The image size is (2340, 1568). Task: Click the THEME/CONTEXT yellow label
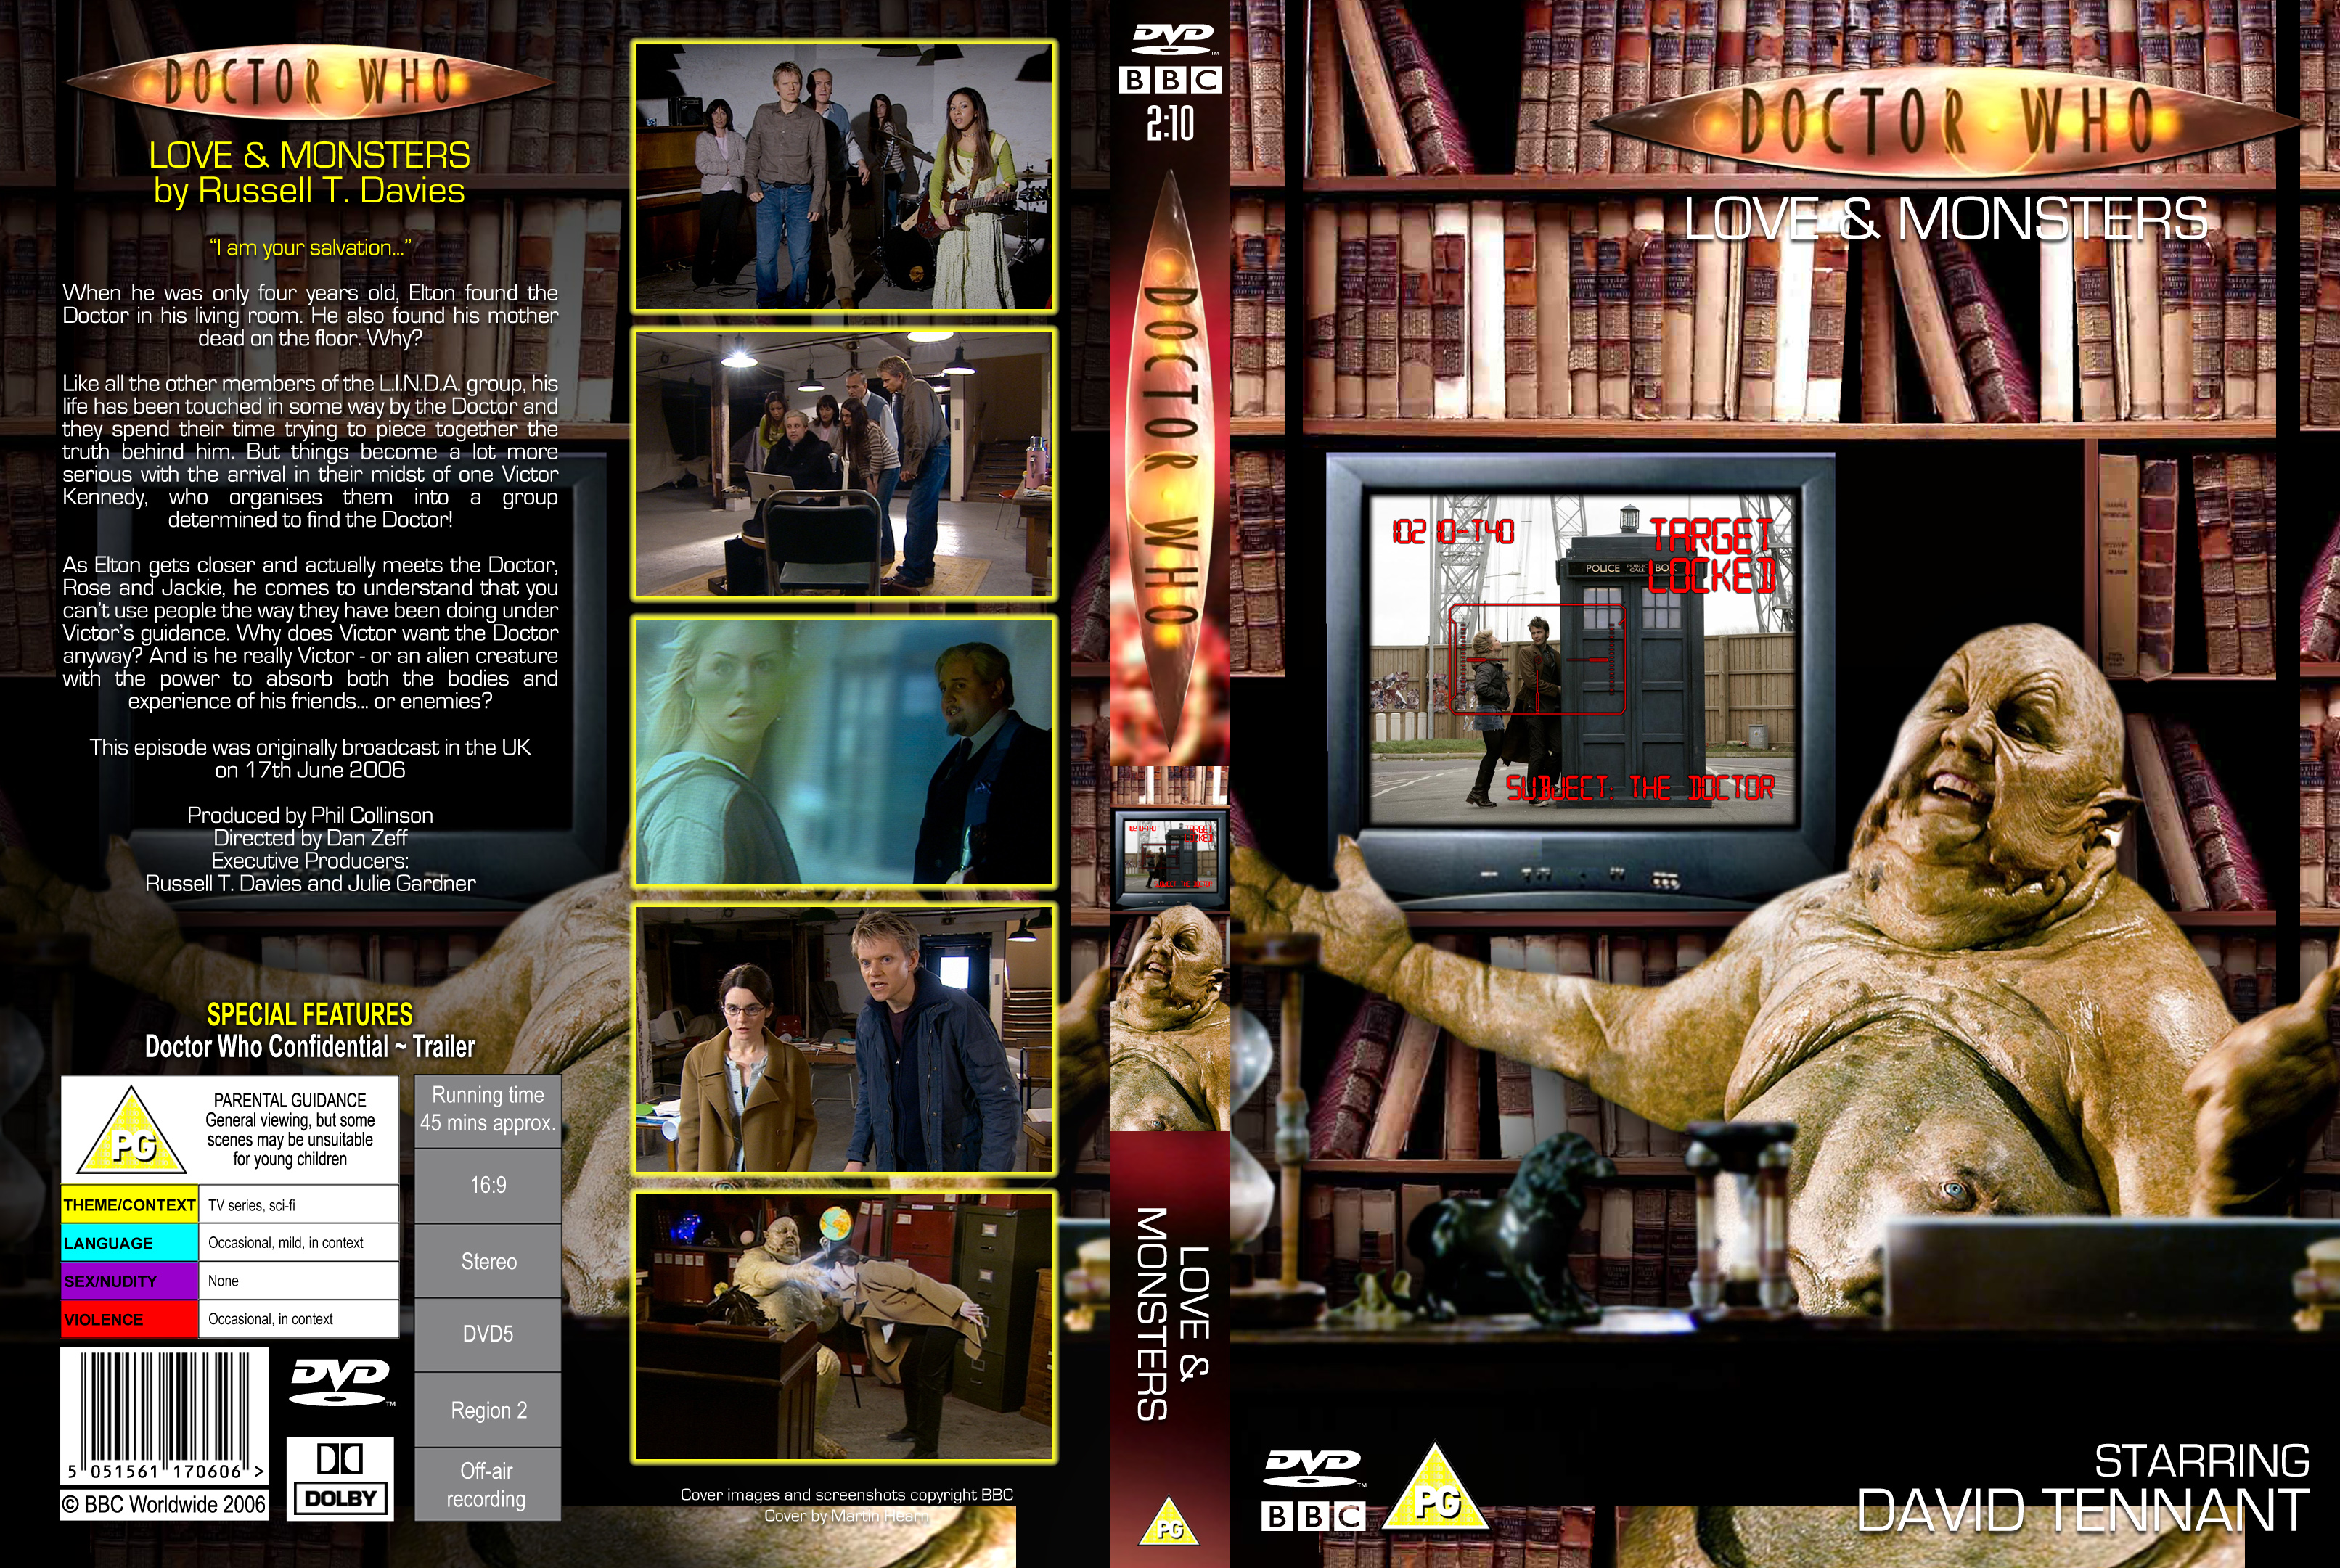click(x=129, y=1205)
